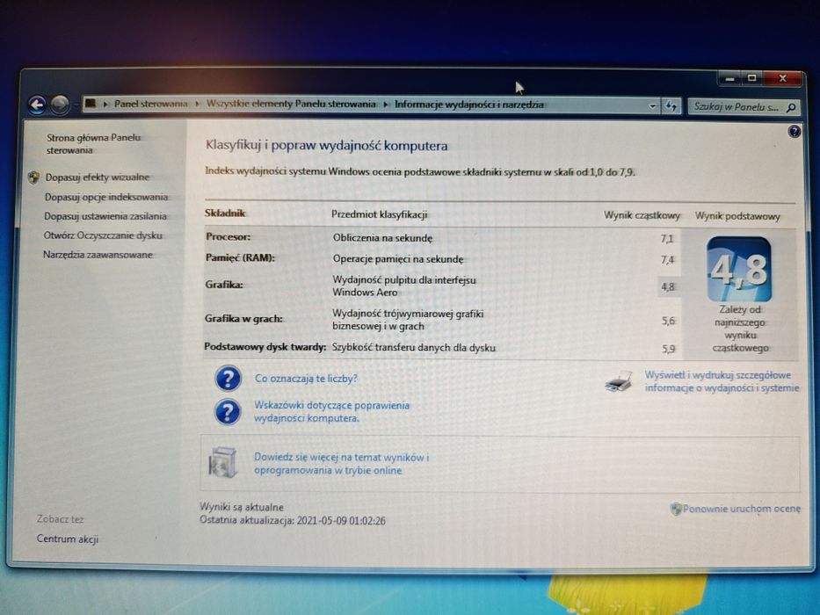820x615 pixels.
Task: Open 'Dopasuj efekty wizualne'
Action: pos(98,177)
